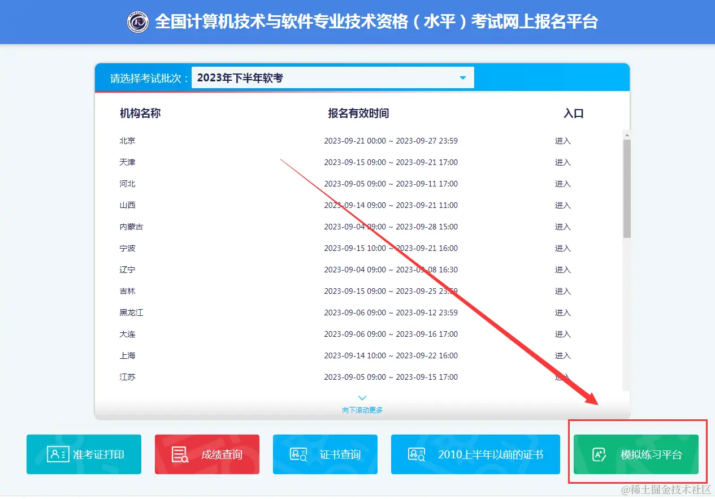Click 进入 for 上海
The image size is (715, 499).
[x=563, y=355]
